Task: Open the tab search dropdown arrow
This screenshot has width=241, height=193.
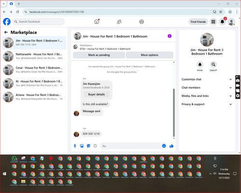Action: [x=3, y=4]
